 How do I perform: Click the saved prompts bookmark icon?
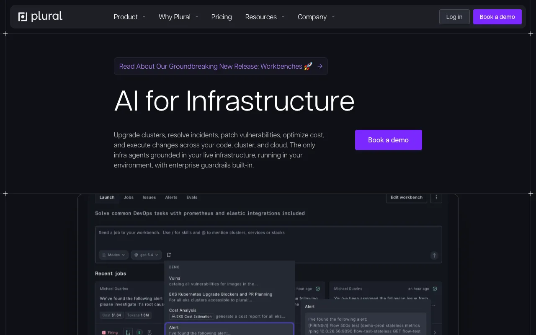click(169, 255)
